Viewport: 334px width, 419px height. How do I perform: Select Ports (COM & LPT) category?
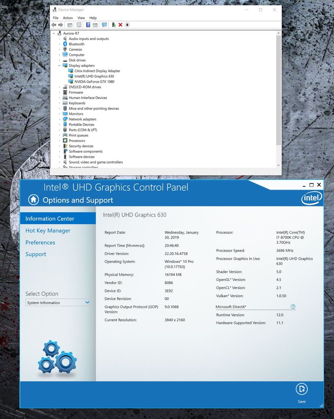click(x=83, y=130)
